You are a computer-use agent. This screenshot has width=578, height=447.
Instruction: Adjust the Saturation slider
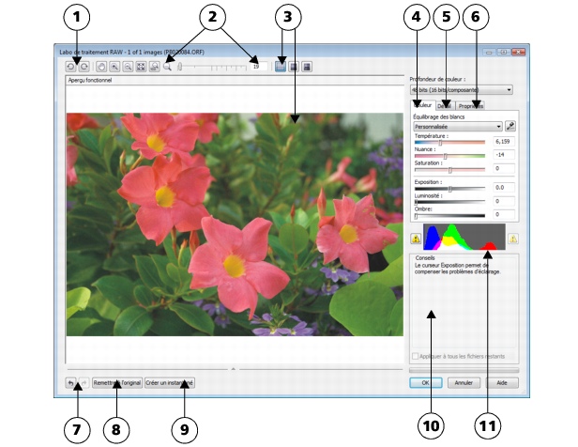pyautogui.click(x=449, y=170)
